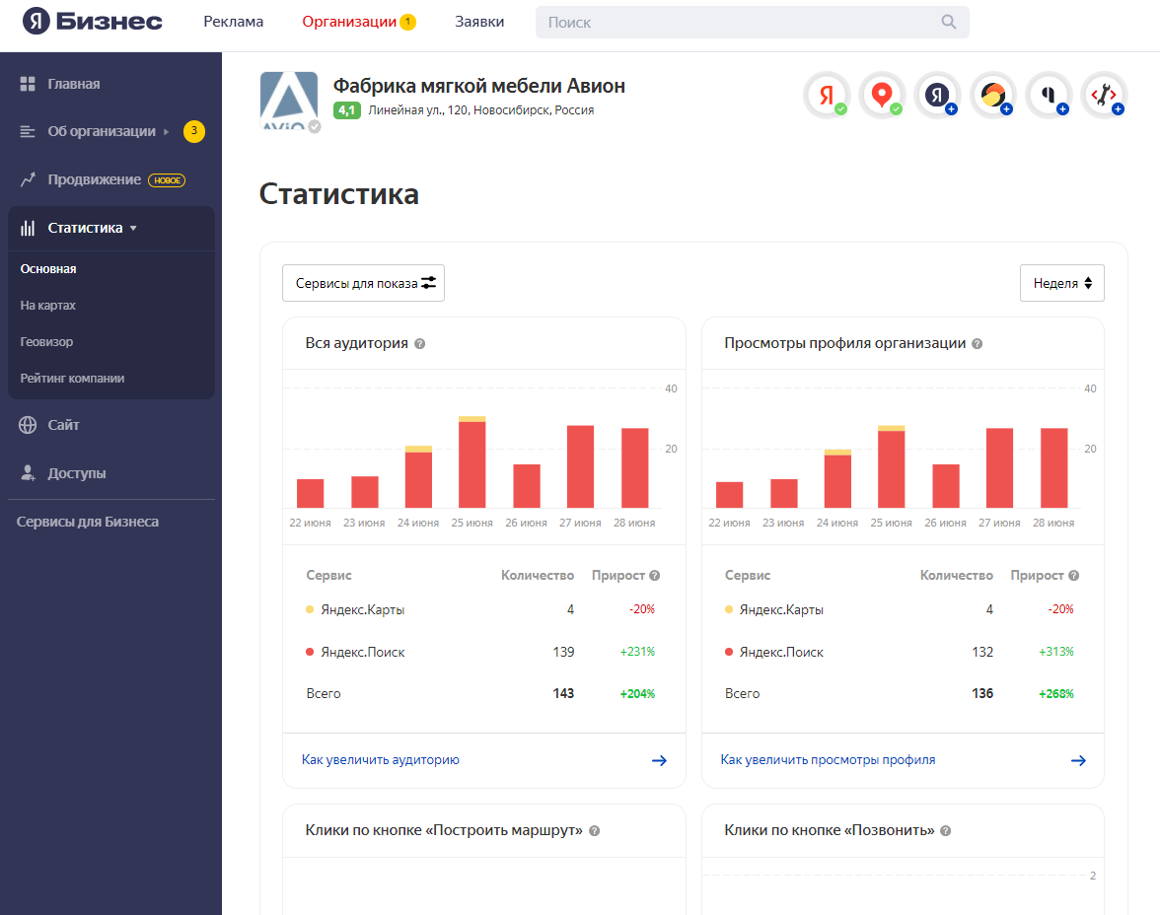This screenshot has height=915, width=1160.
Task: Click the yellow 3 notification badge
Action: [x=193, y=131]
